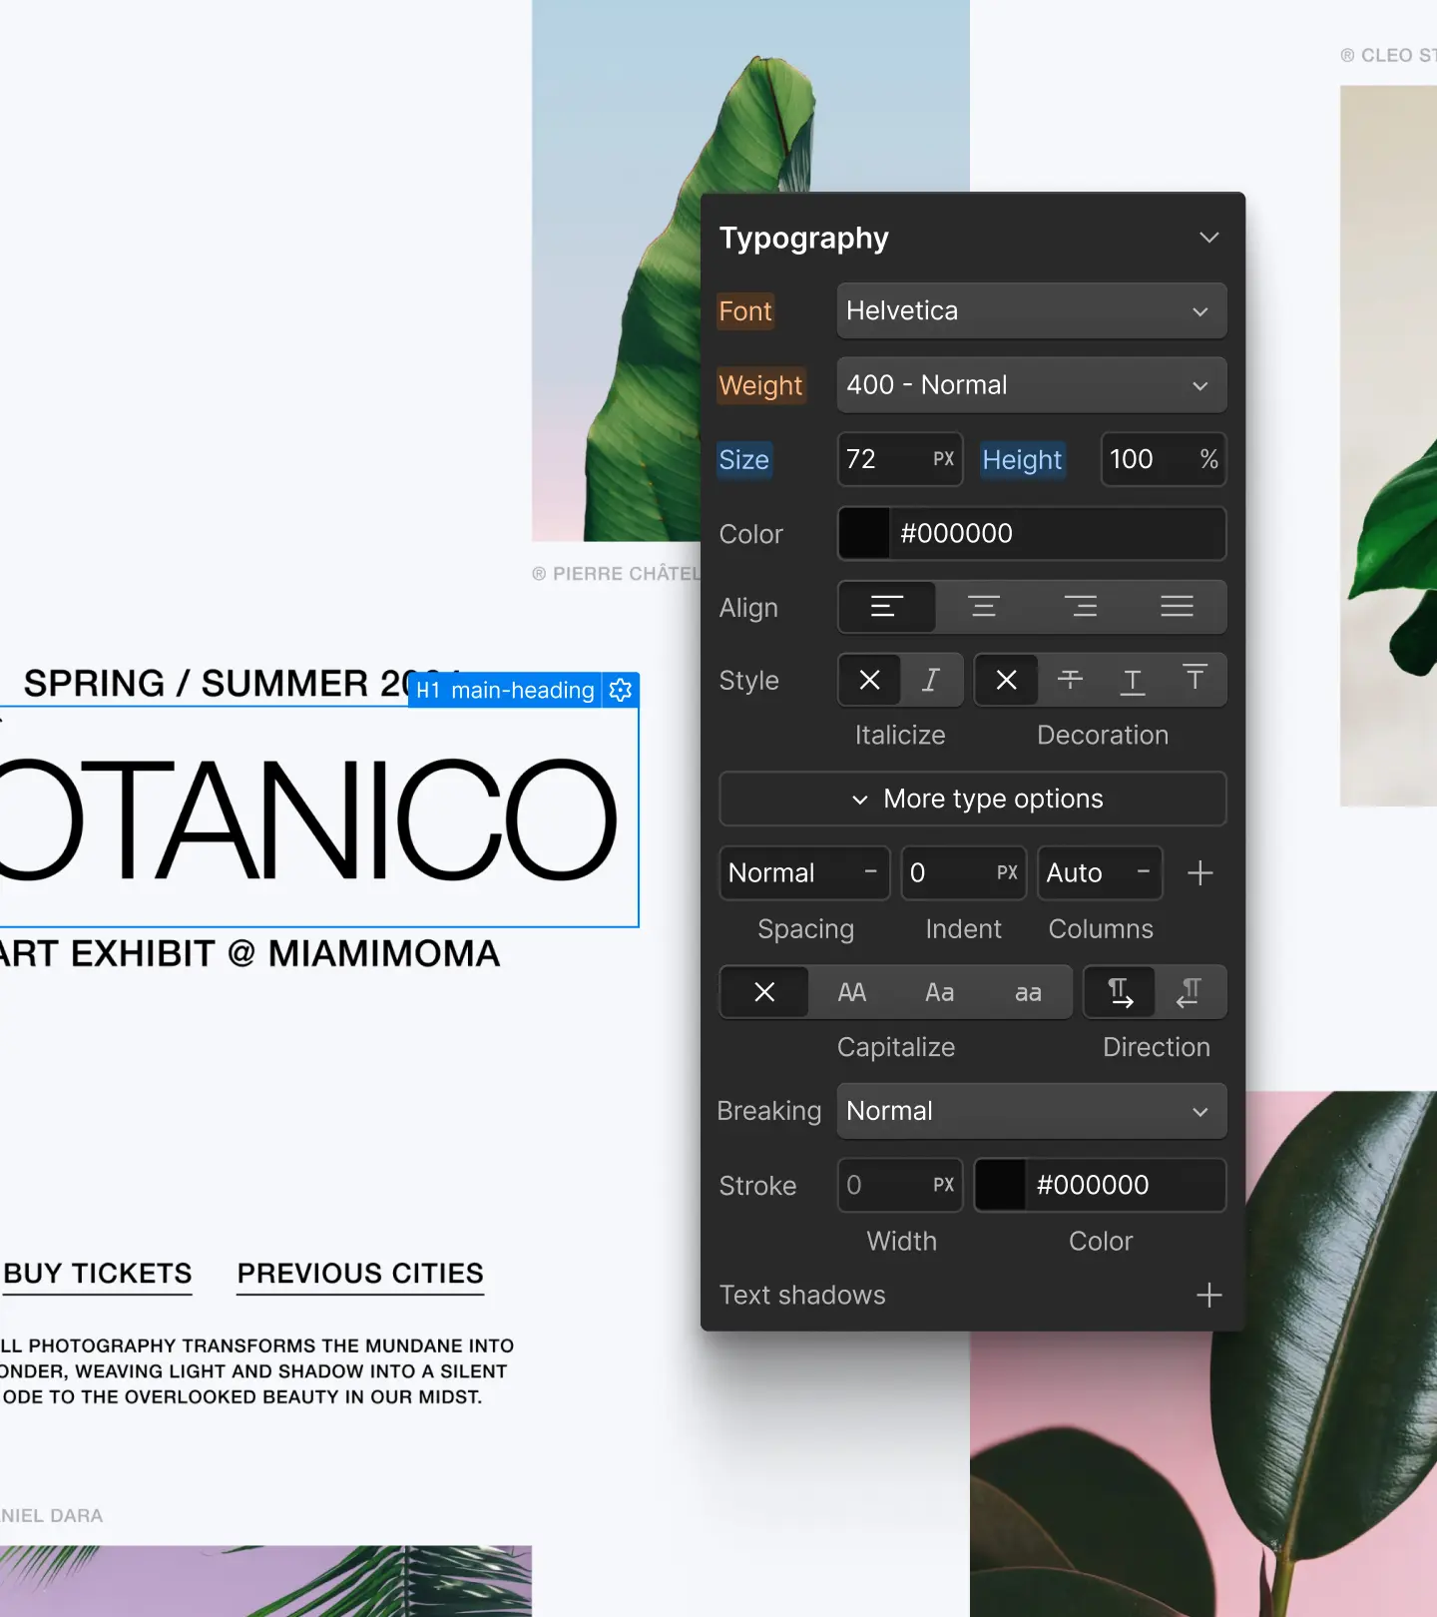Viewport: 1437px width, 1617px height.
Task: Apply strikethrough text decoration
Action: (x=1070, y=681)
